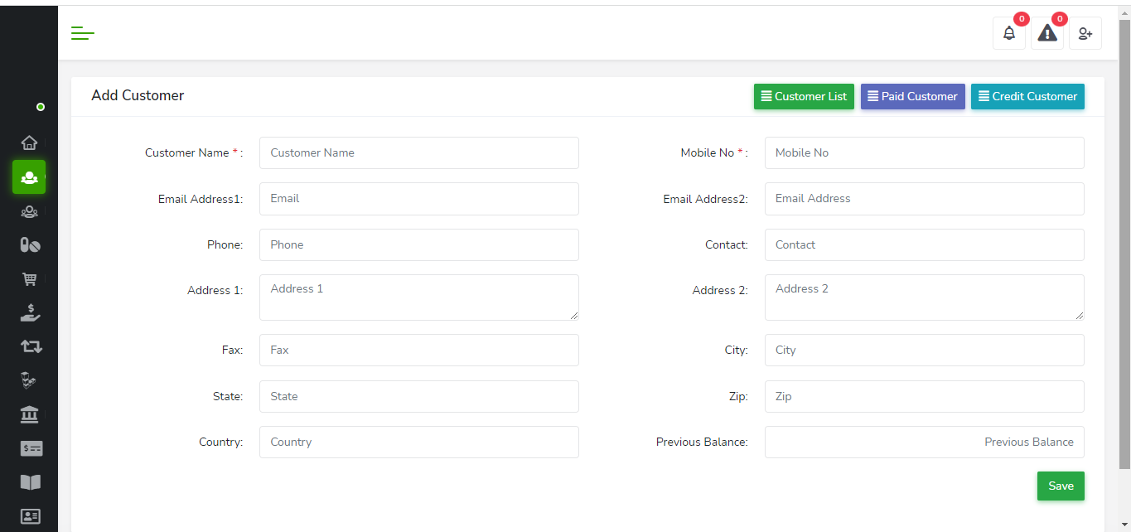The width and height of the screenshot is (1131, 532).
Task: Open the notifications bell icon
Action: (1008, 33)
